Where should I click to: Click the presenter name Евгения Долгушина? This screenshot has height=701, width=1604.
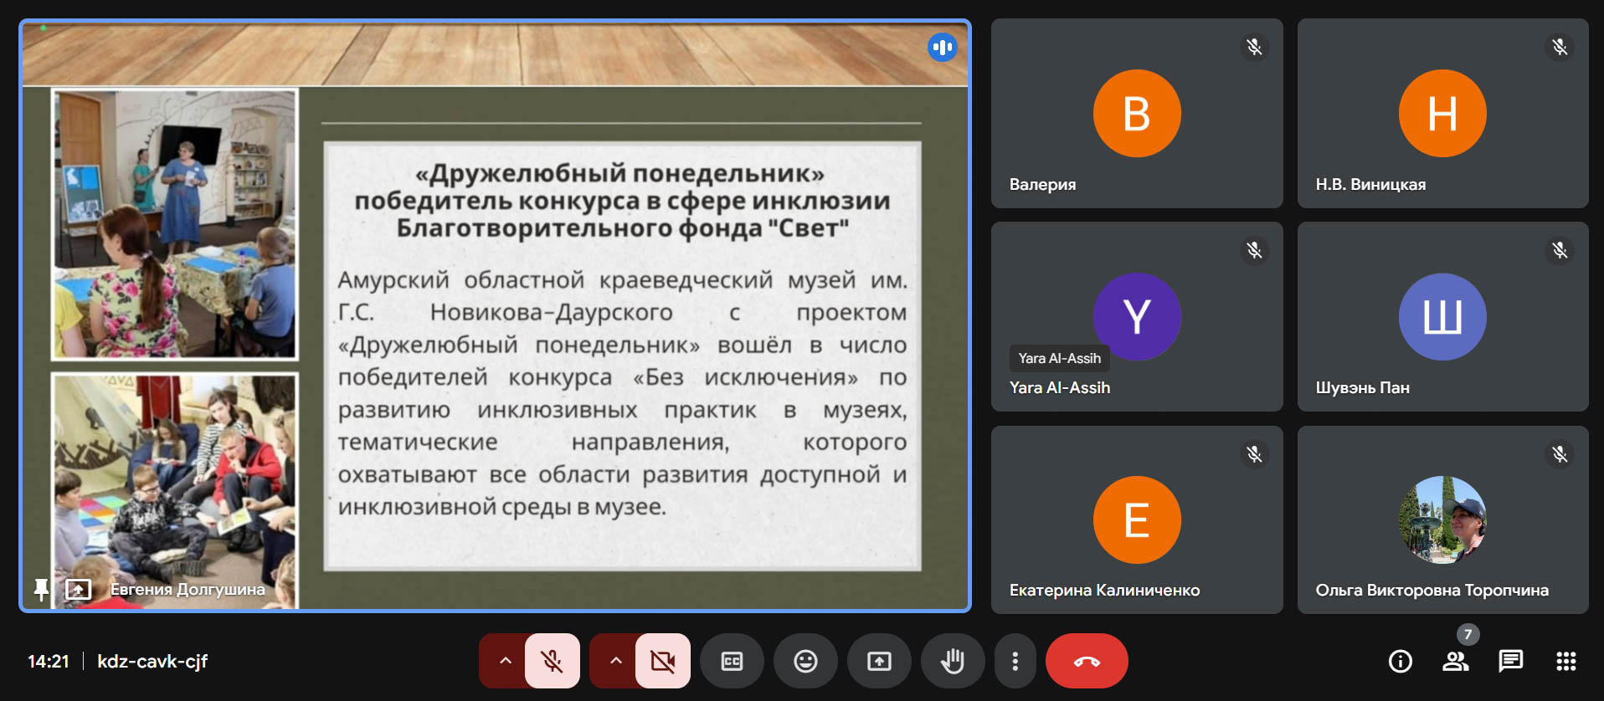[188, 589]
